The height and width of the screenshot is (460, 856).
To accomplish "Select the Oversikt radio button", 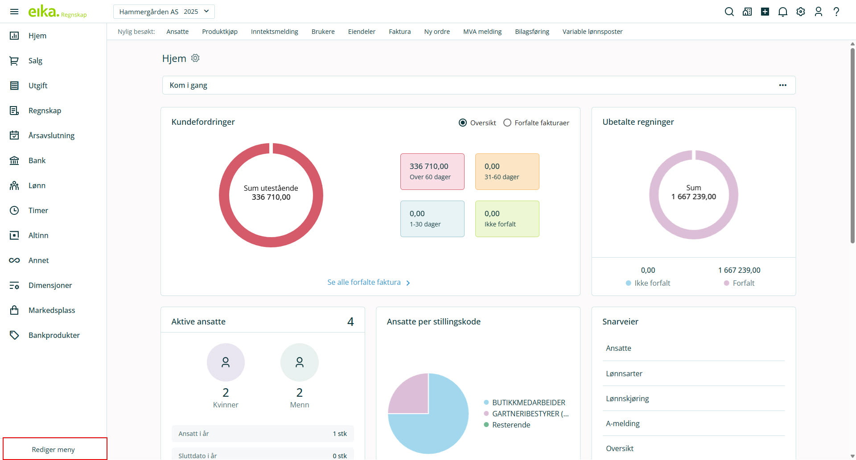I will [x=463, y=123].
